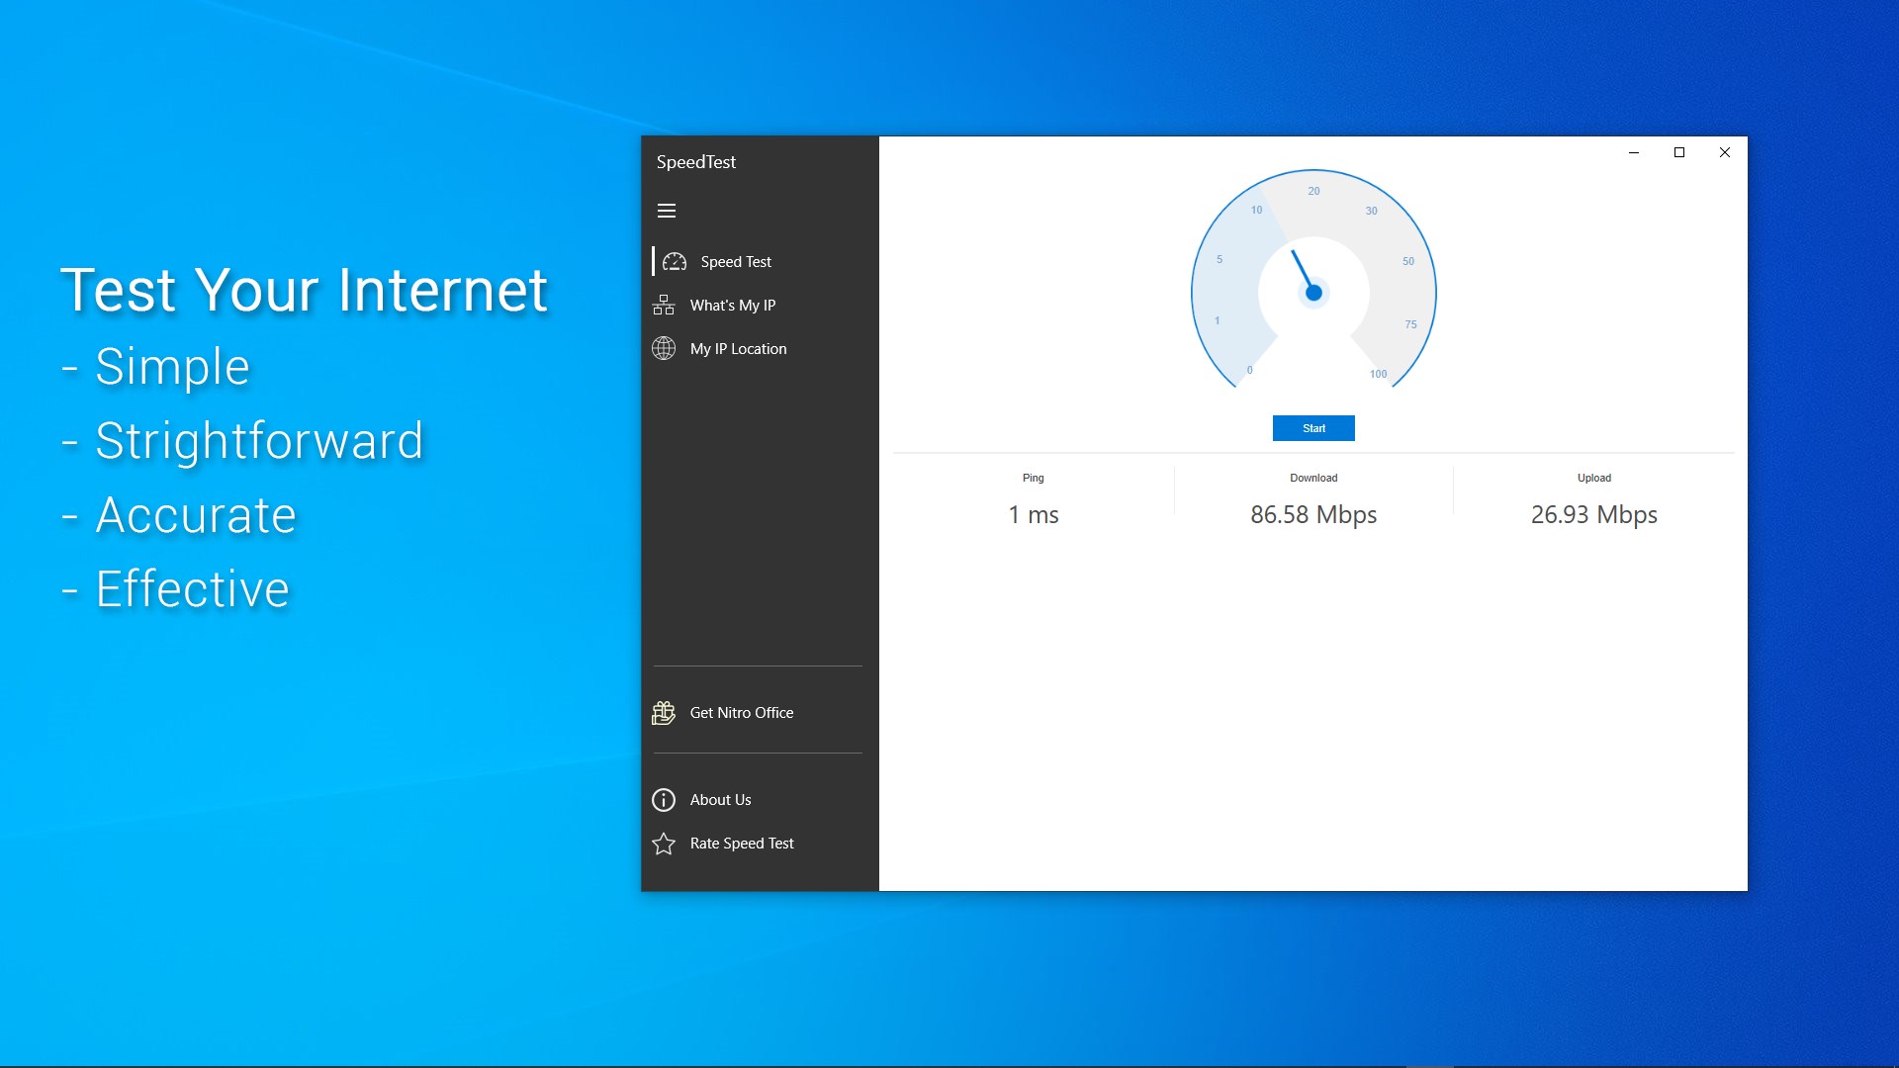Screen dimensions: 1899x1068
Task: Maximize the SpeedTest window
Action: coord(1678,152)
